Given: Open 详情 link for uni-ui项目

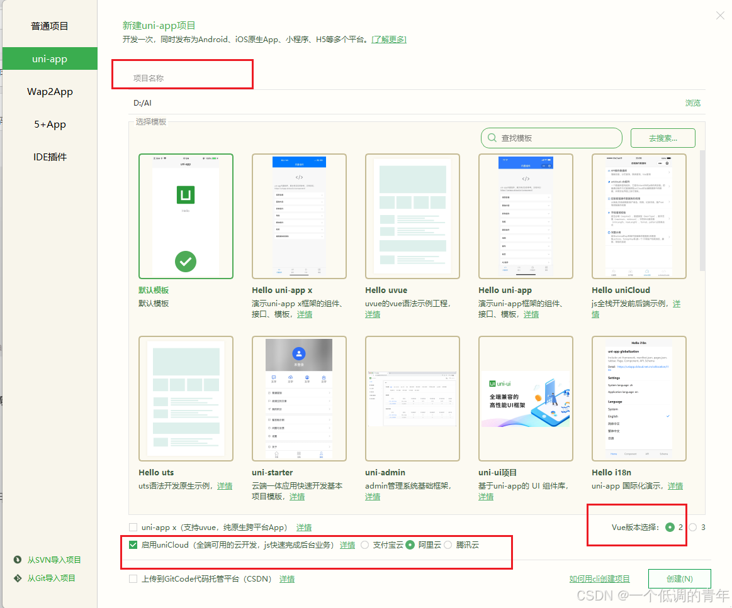Looking at the screenshot, I should coord(486,497).
